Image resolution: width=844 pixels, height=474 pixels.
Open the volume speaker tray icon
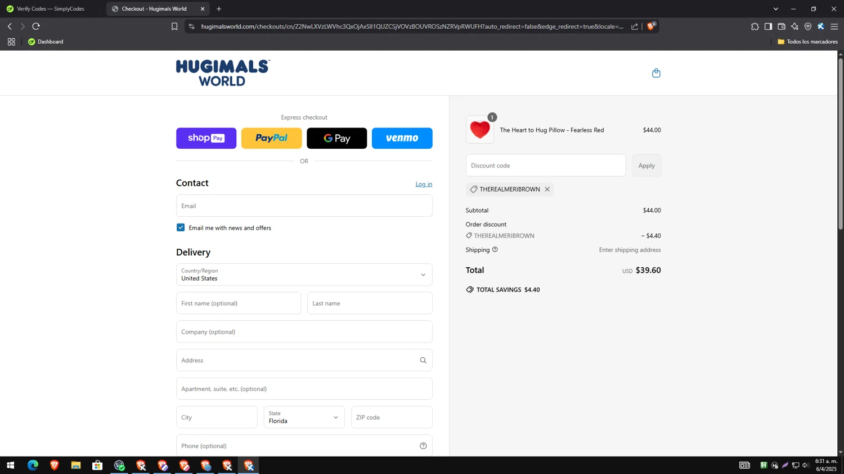[806, 465]
